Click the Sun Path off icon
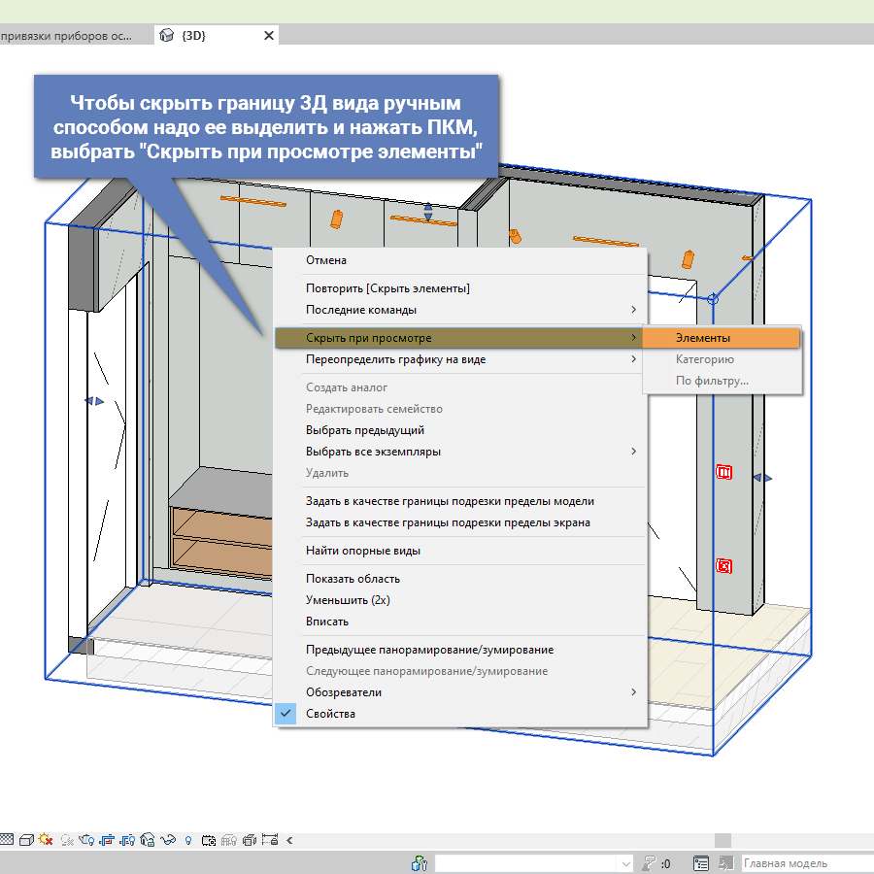874x874 pixels. tap(46, 840)
